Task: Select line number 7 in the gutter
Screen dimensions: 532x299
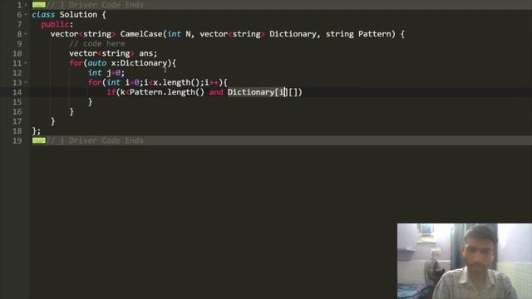Action: point(19,24)
